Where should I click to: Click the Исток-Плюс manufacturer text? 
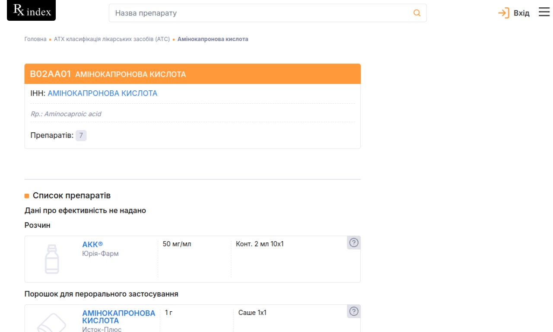point(102,329)
